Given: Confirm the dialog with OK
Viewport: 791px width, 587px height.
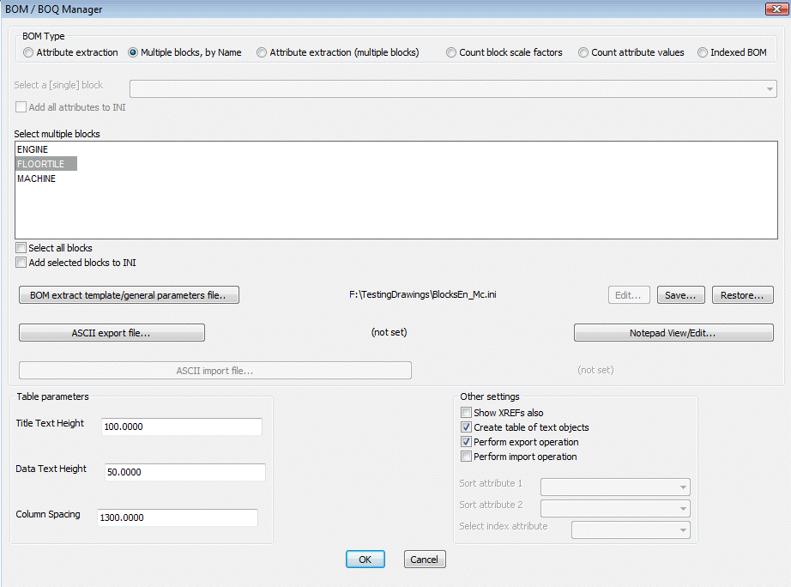Looking at the screenshot, I should coord(365,560).
